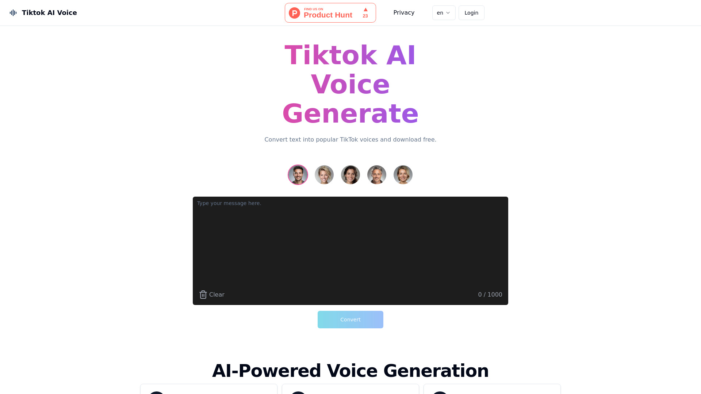
Task: Click the Login button in navbar
Action: click(x=471, y=12)
